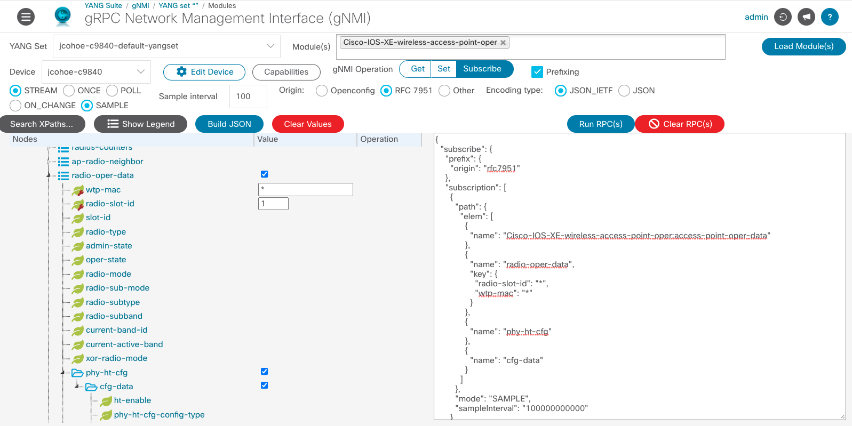Image resolution: width=852 pixels, height=426 pixels.
Task: Select the ONCE subscription mode
Action: coord(69,91)
